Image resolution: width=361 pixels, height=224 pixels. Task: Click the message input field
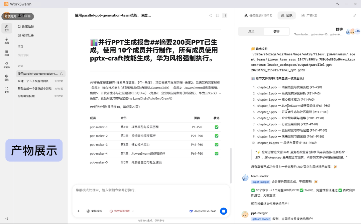coord(151,195)
